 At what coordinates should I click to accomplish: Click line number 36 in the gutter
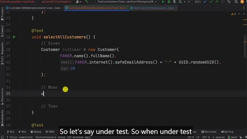click(x=8, y=100)
